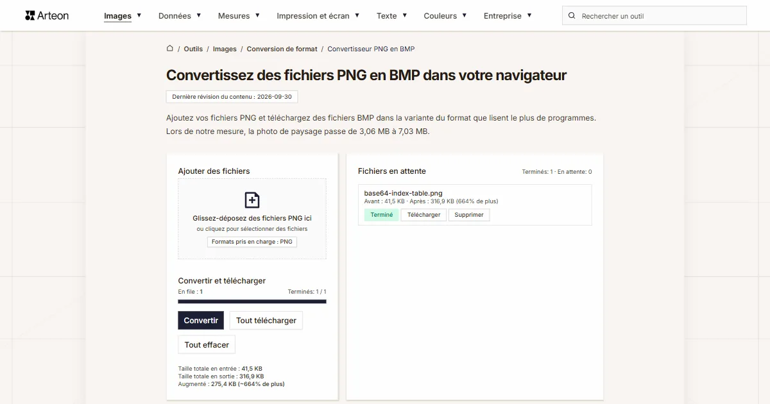Remove base64-index-table.png with Supprimer
Image resolution: width=770 pixels, height=404 pixels.
click(x=469, y=215)
